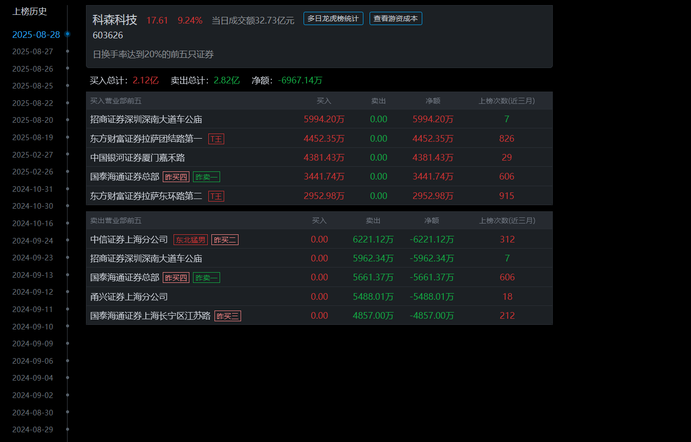This screenshot has width=691, height=442.
Task: Click 昨卖一 tag in buy table
Action: point(206,177)
